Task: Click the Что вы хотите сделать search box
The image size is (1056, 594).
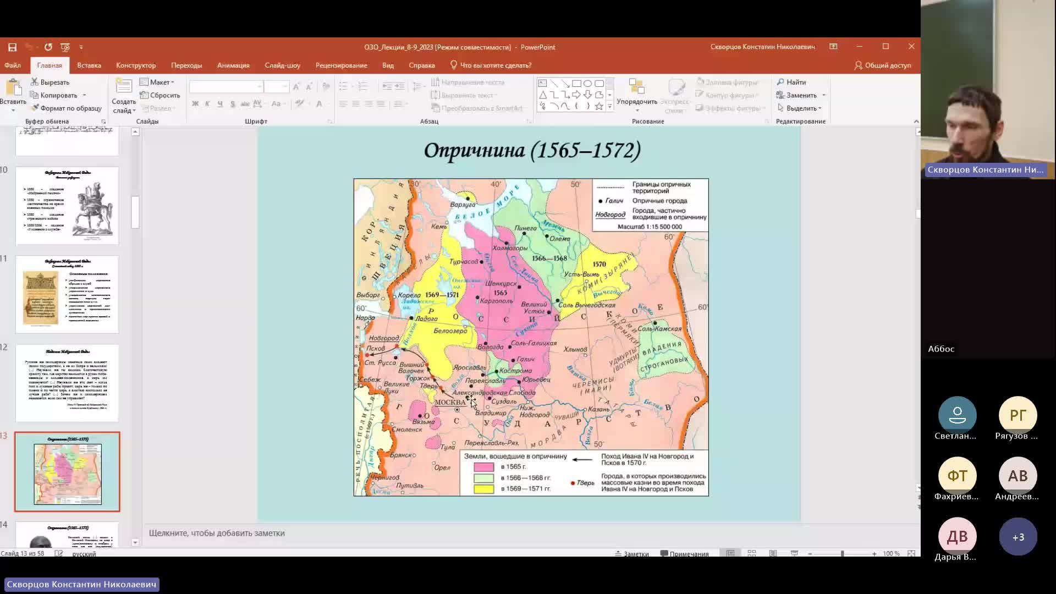Action: point(491,65)
